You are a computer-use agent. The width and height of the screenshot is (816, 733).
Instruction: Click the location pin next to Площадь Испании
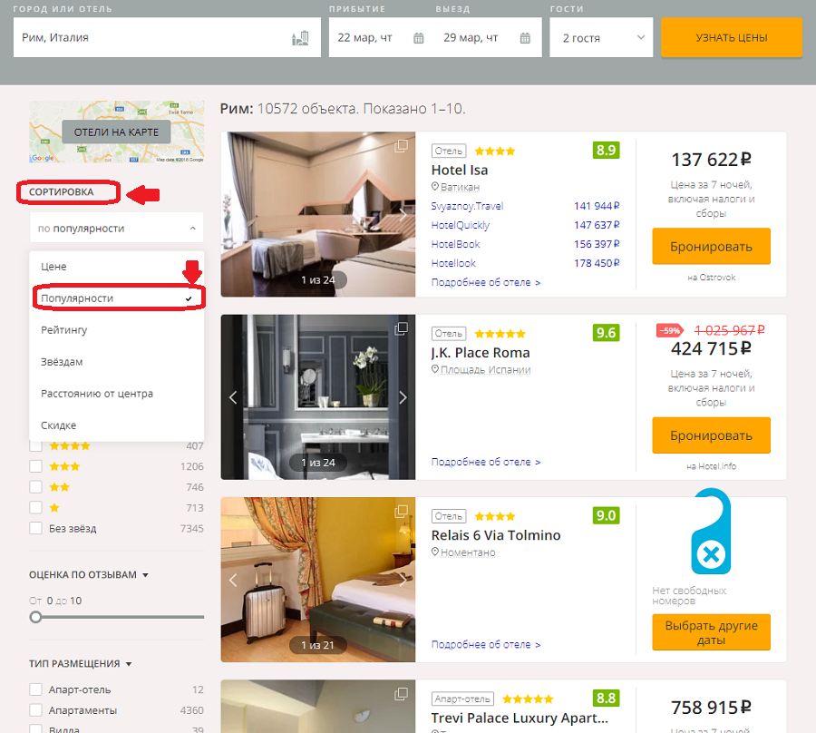click(435, 369)
